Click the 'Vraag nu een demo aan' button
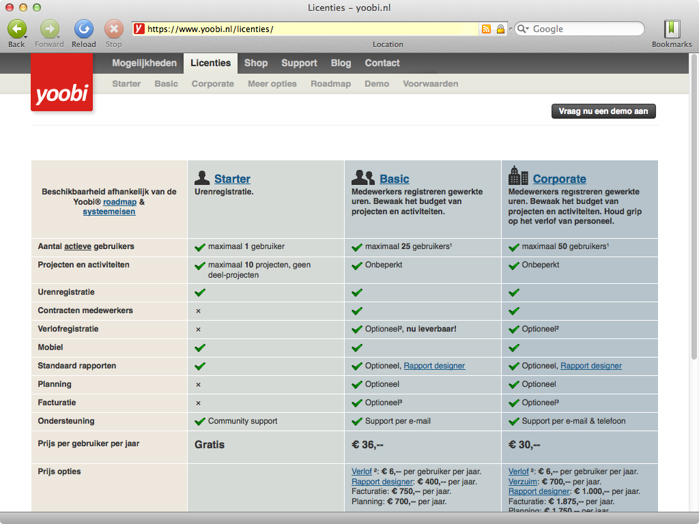The width and height of the screenshot is (699, 524). [x=603, y=111]
